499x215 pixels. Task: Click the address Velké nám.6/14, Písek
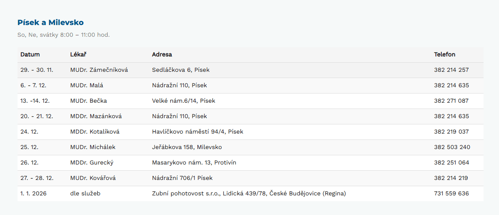click(184, 101)
